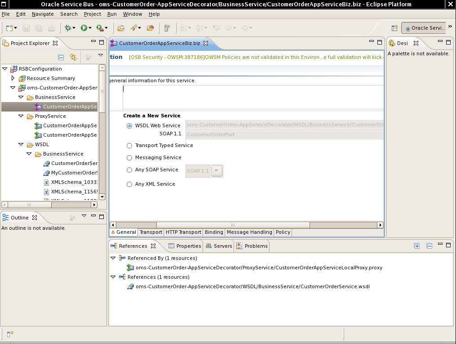The width and height of the screenshot is (456, 344).
Task: Collapse the WSDL folder
Action: point(21,144)
